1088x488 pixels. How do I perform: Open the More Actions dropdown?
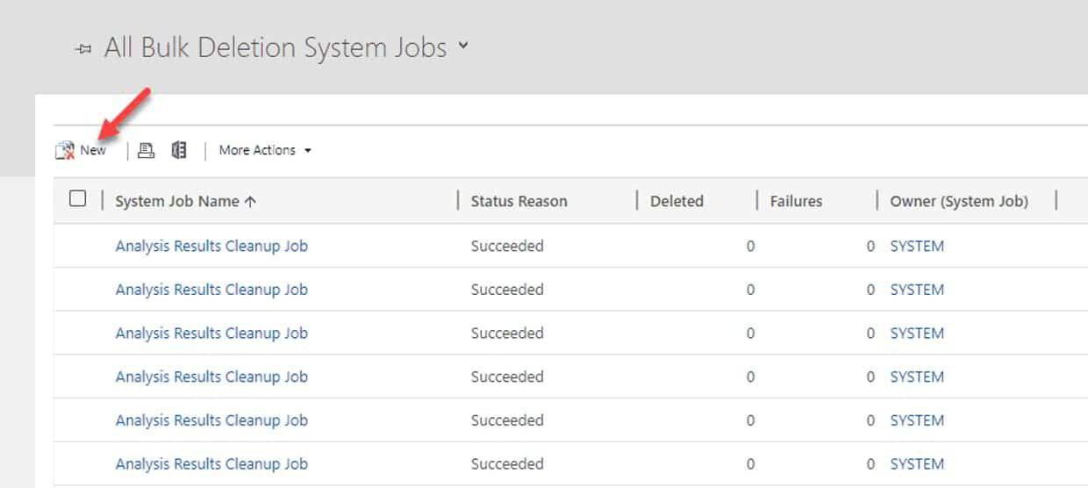point(265,150)
